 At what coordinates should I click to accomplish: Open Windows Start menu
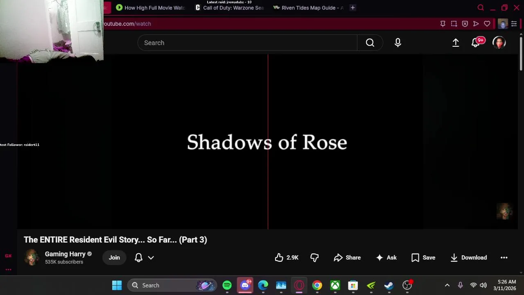tap(117, 285)
